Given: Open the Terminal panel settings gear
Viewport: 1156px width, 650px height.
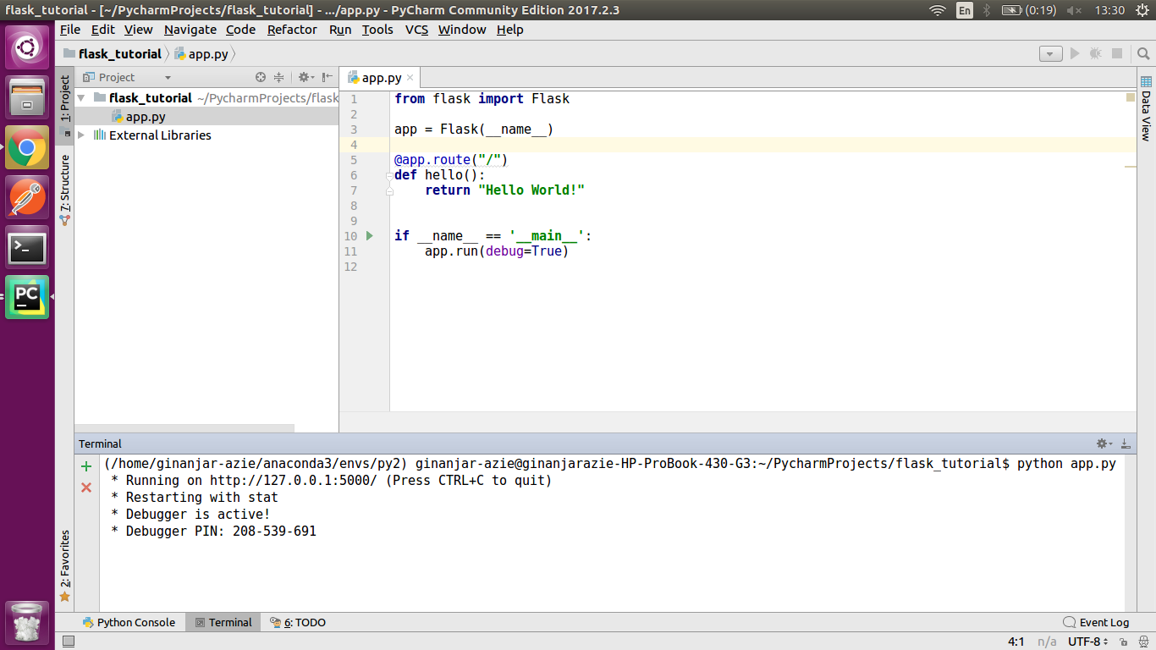Looking at the screenshot, I should tap(1102, 443).
